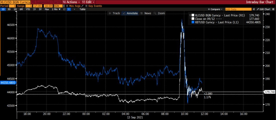
Task: Enable the Key Events checkbox
Action: click(x=86, y=6)
